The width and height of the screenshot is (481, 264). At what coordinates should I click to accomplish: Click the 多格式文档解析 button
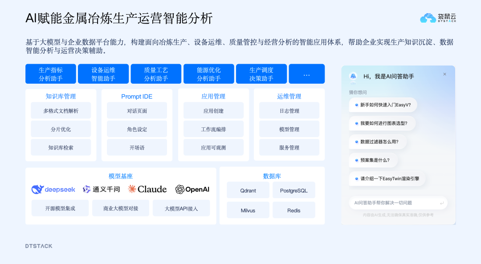pyautogui.click(x=61, y=111)
